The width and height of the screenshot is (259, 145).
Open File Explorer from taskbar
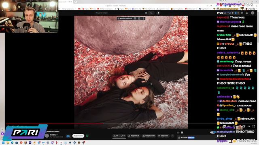[x=8, y=143]
